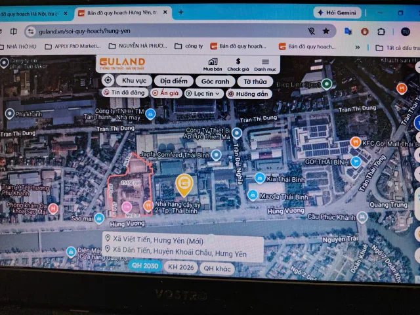Toggle the Tin đã đăng filter
This screenshot has height=315, width=420.
(x=125, y=93)
